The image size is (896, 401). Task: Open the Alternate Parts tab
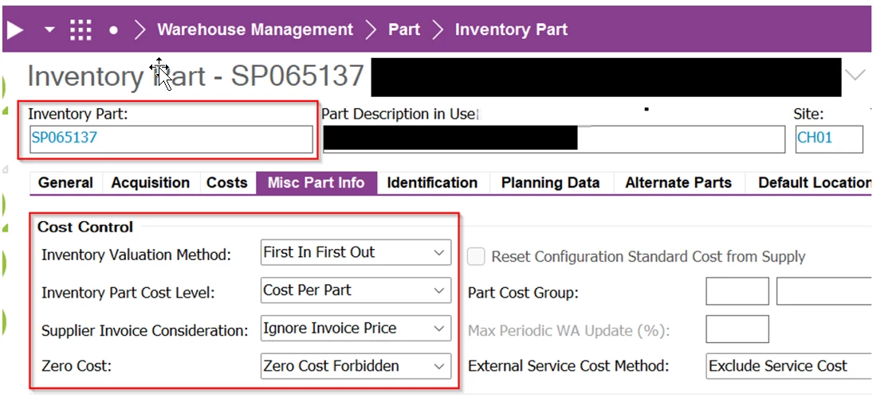(678, 183)
